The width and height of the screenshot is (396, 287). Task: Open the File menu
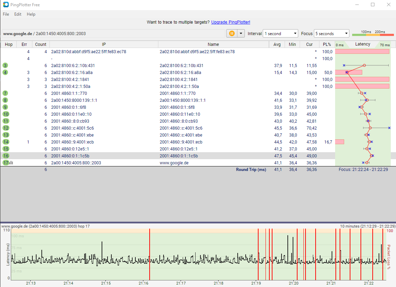6,14
